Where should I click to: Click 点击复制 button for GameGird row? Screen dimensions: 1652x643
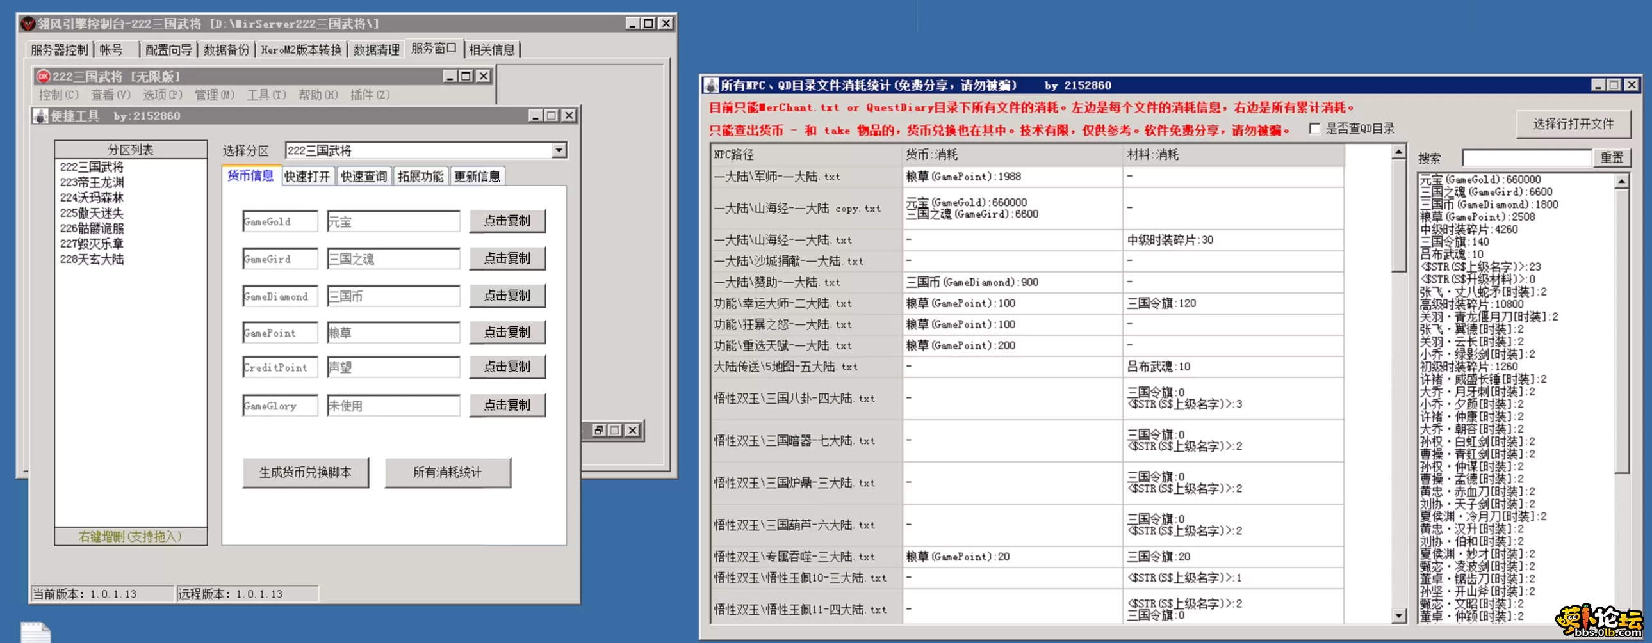[507, 258]
